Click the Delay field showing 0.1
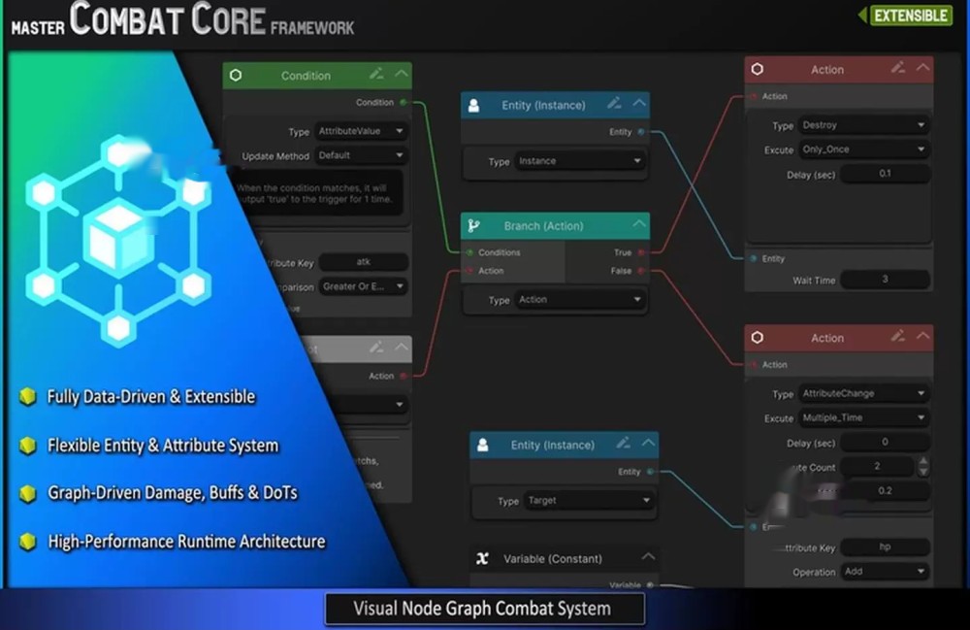This screenshot has height=630, width=970. [x=886, y=174]
